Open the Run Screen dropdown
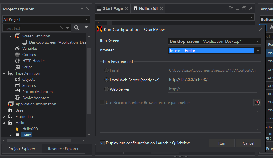The width and height of the screenshot is (273, 158). click(258, 41)
